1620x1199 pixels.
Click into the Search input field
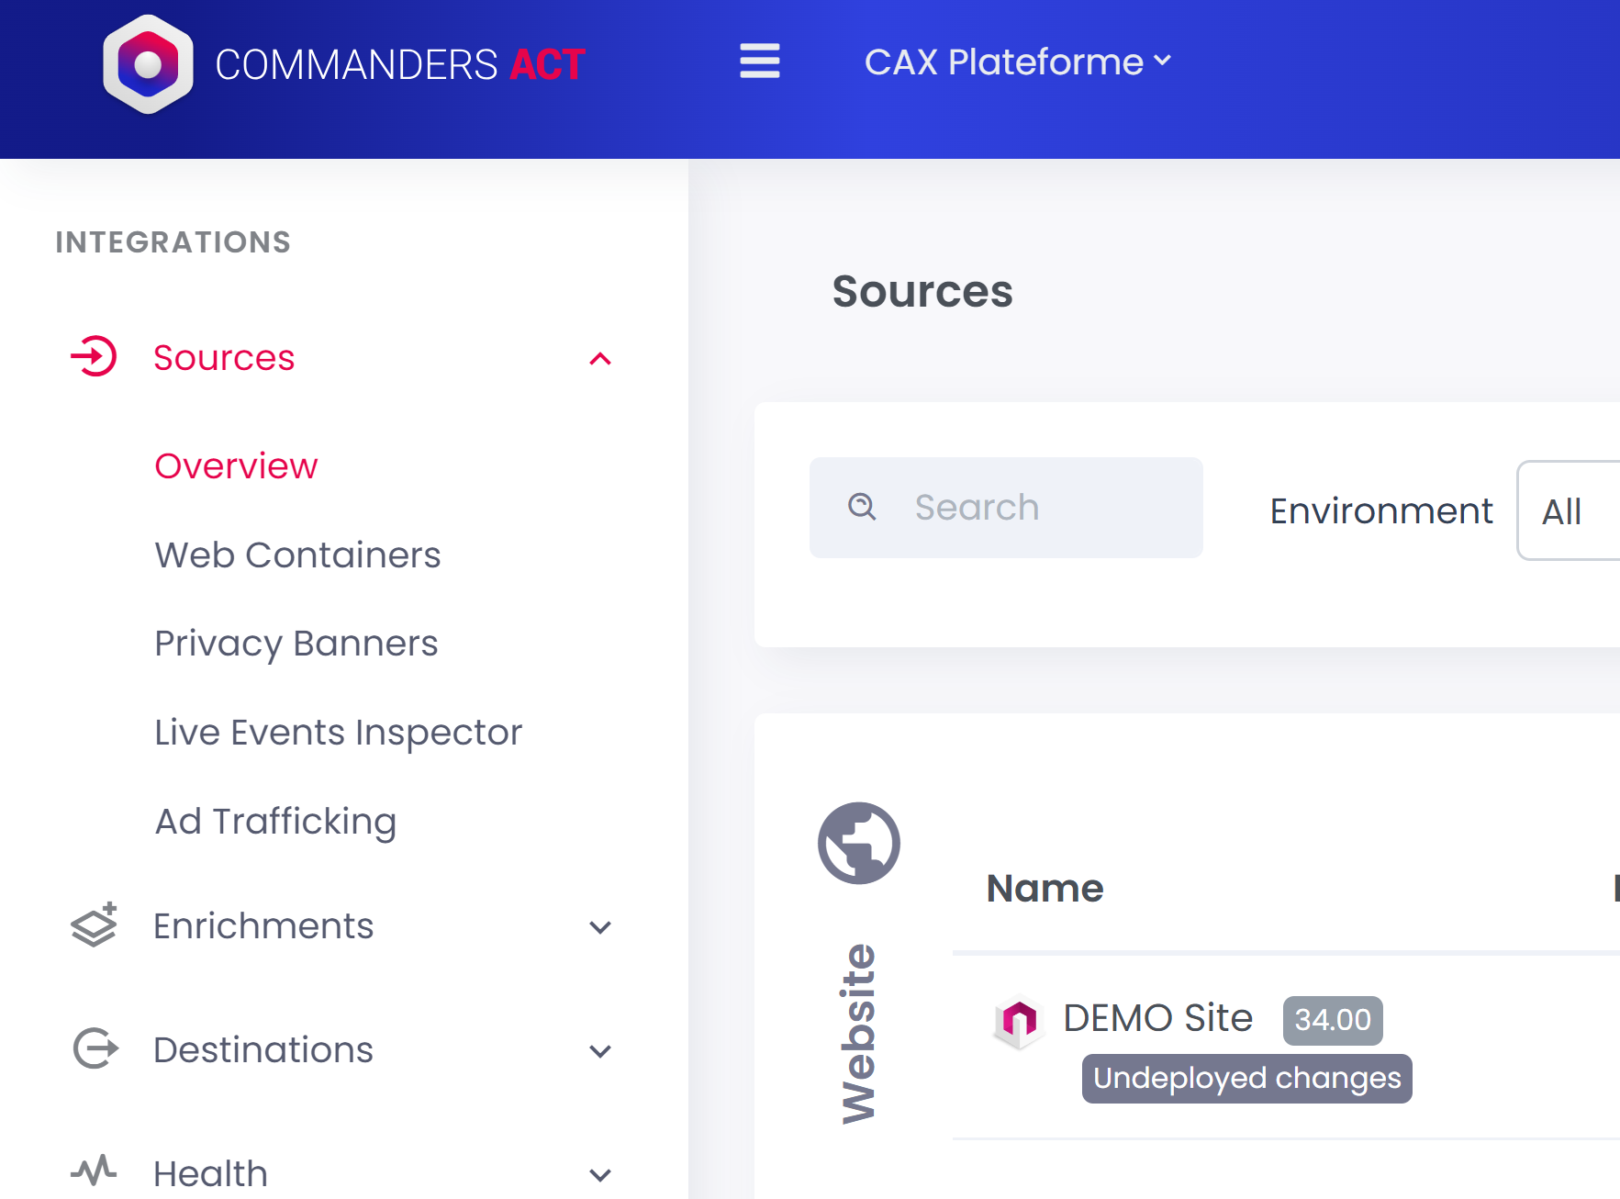[1037, 508]
